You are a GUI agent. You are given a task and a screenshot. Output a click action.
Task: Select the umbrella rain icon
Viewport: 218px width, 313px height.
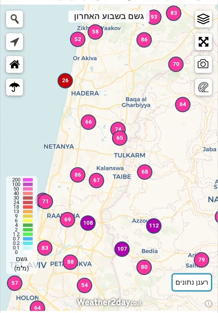[x=15, y=87]
